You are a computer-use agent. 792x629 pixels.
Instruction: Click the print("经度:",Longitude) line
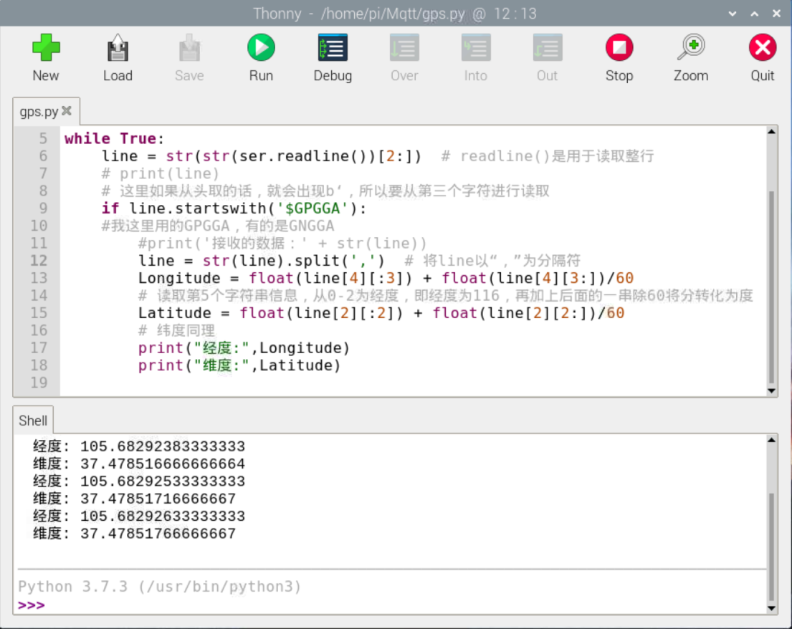click(244, 348)
